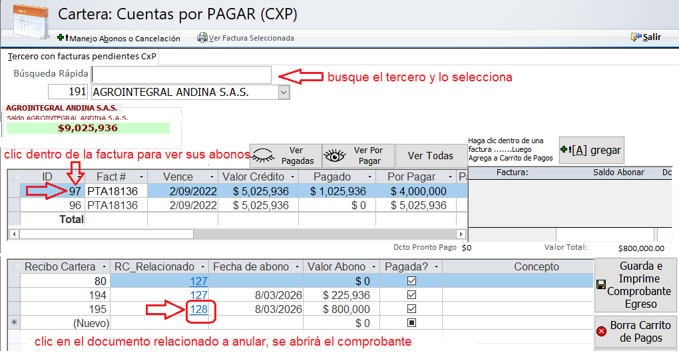Click the Salir exit door icon
This screenshot has height=355, width=679.
click(636, 37)
